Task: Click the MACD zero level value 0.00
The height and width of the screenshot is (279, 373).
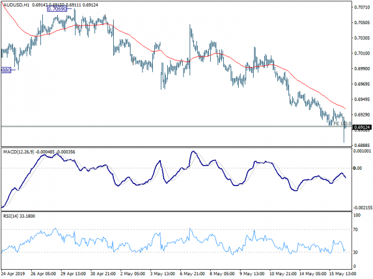Action: [x=358, y=168]
